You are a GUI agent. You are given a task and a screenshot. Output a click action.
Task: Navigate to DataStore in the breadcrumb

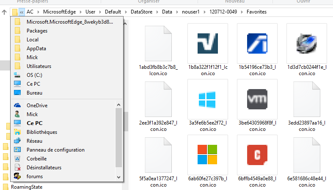point(141,12)
